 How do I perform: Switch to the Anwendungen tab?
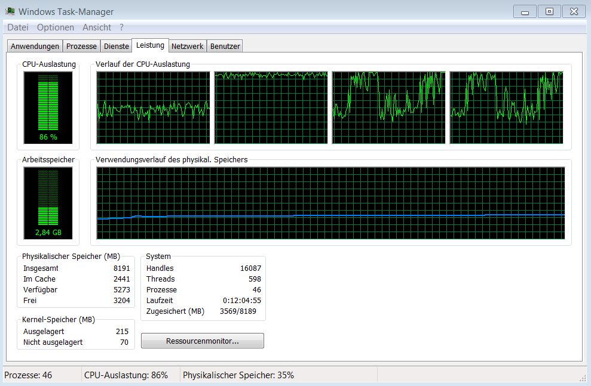click(x=35, y=47)
